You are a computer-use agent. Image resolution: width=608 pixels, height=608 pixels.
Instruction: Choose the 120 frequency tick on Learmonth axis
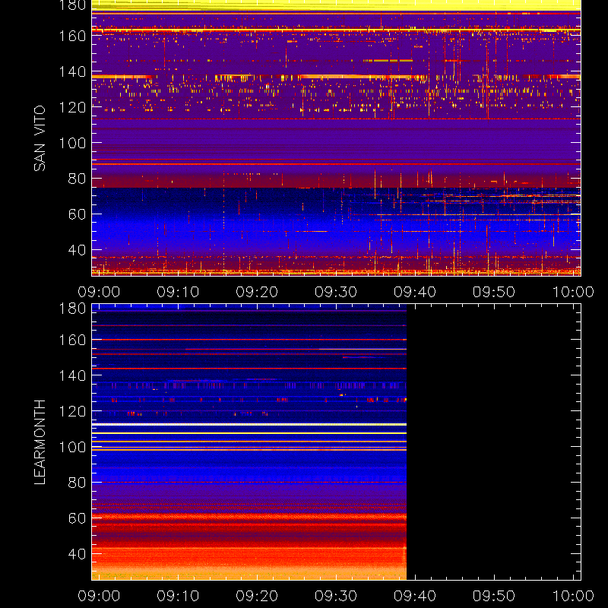[72, 411]
